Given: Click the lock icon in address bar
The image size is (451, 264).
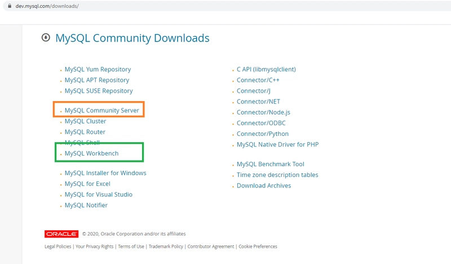Looking at the screenshot, I should pos(10,6).
